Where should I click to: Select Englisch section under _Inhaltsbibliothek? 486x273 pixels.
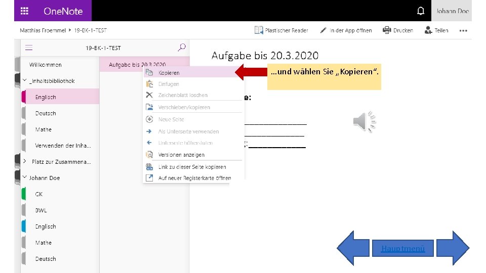click(60, 97)
